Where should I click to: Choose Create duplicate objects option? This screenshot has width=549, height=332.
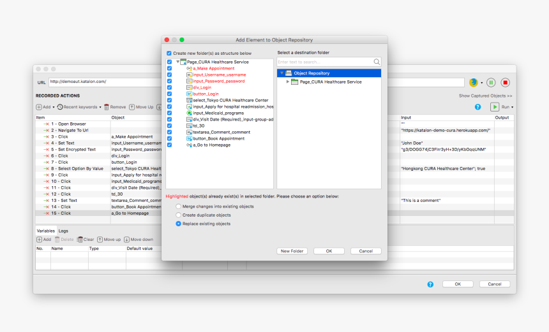point(179,215)
